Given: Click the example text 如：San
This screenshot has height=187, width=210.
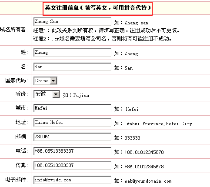Looking at the screenshot, I should (x=123, y=68).
